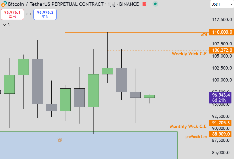Click the Weekly Wick C.E text label
This screenshot has width=234, height=159.
(189, 54)
